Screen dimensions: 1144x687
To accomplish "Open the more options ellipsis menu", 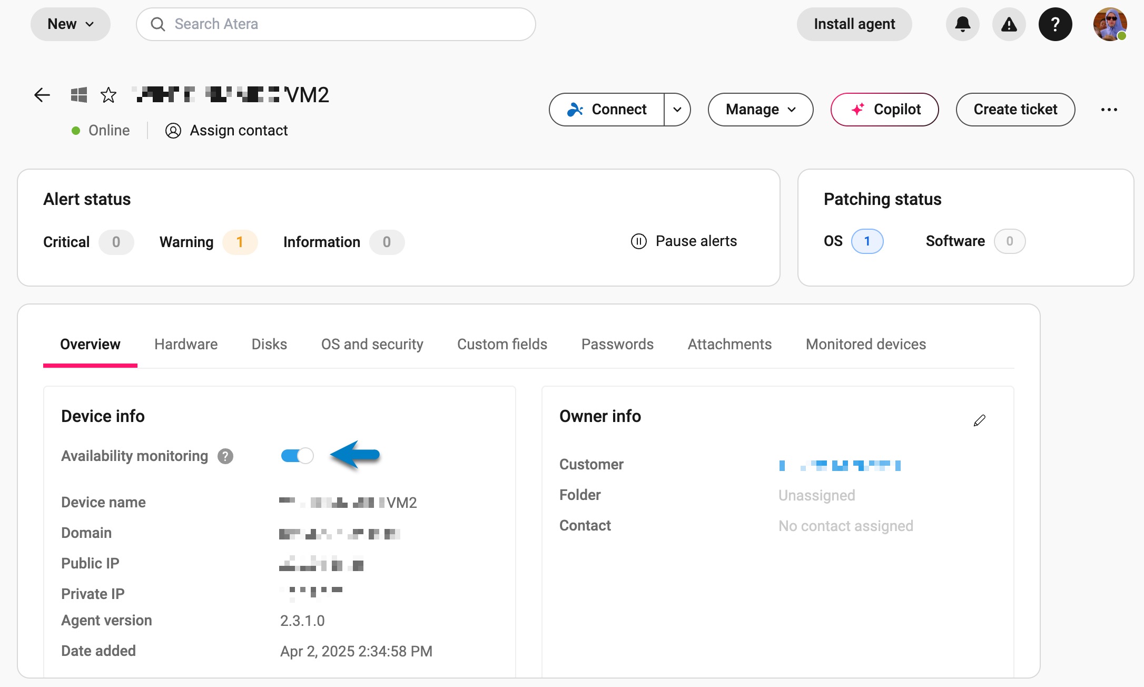I will [x=1109, y=110].
